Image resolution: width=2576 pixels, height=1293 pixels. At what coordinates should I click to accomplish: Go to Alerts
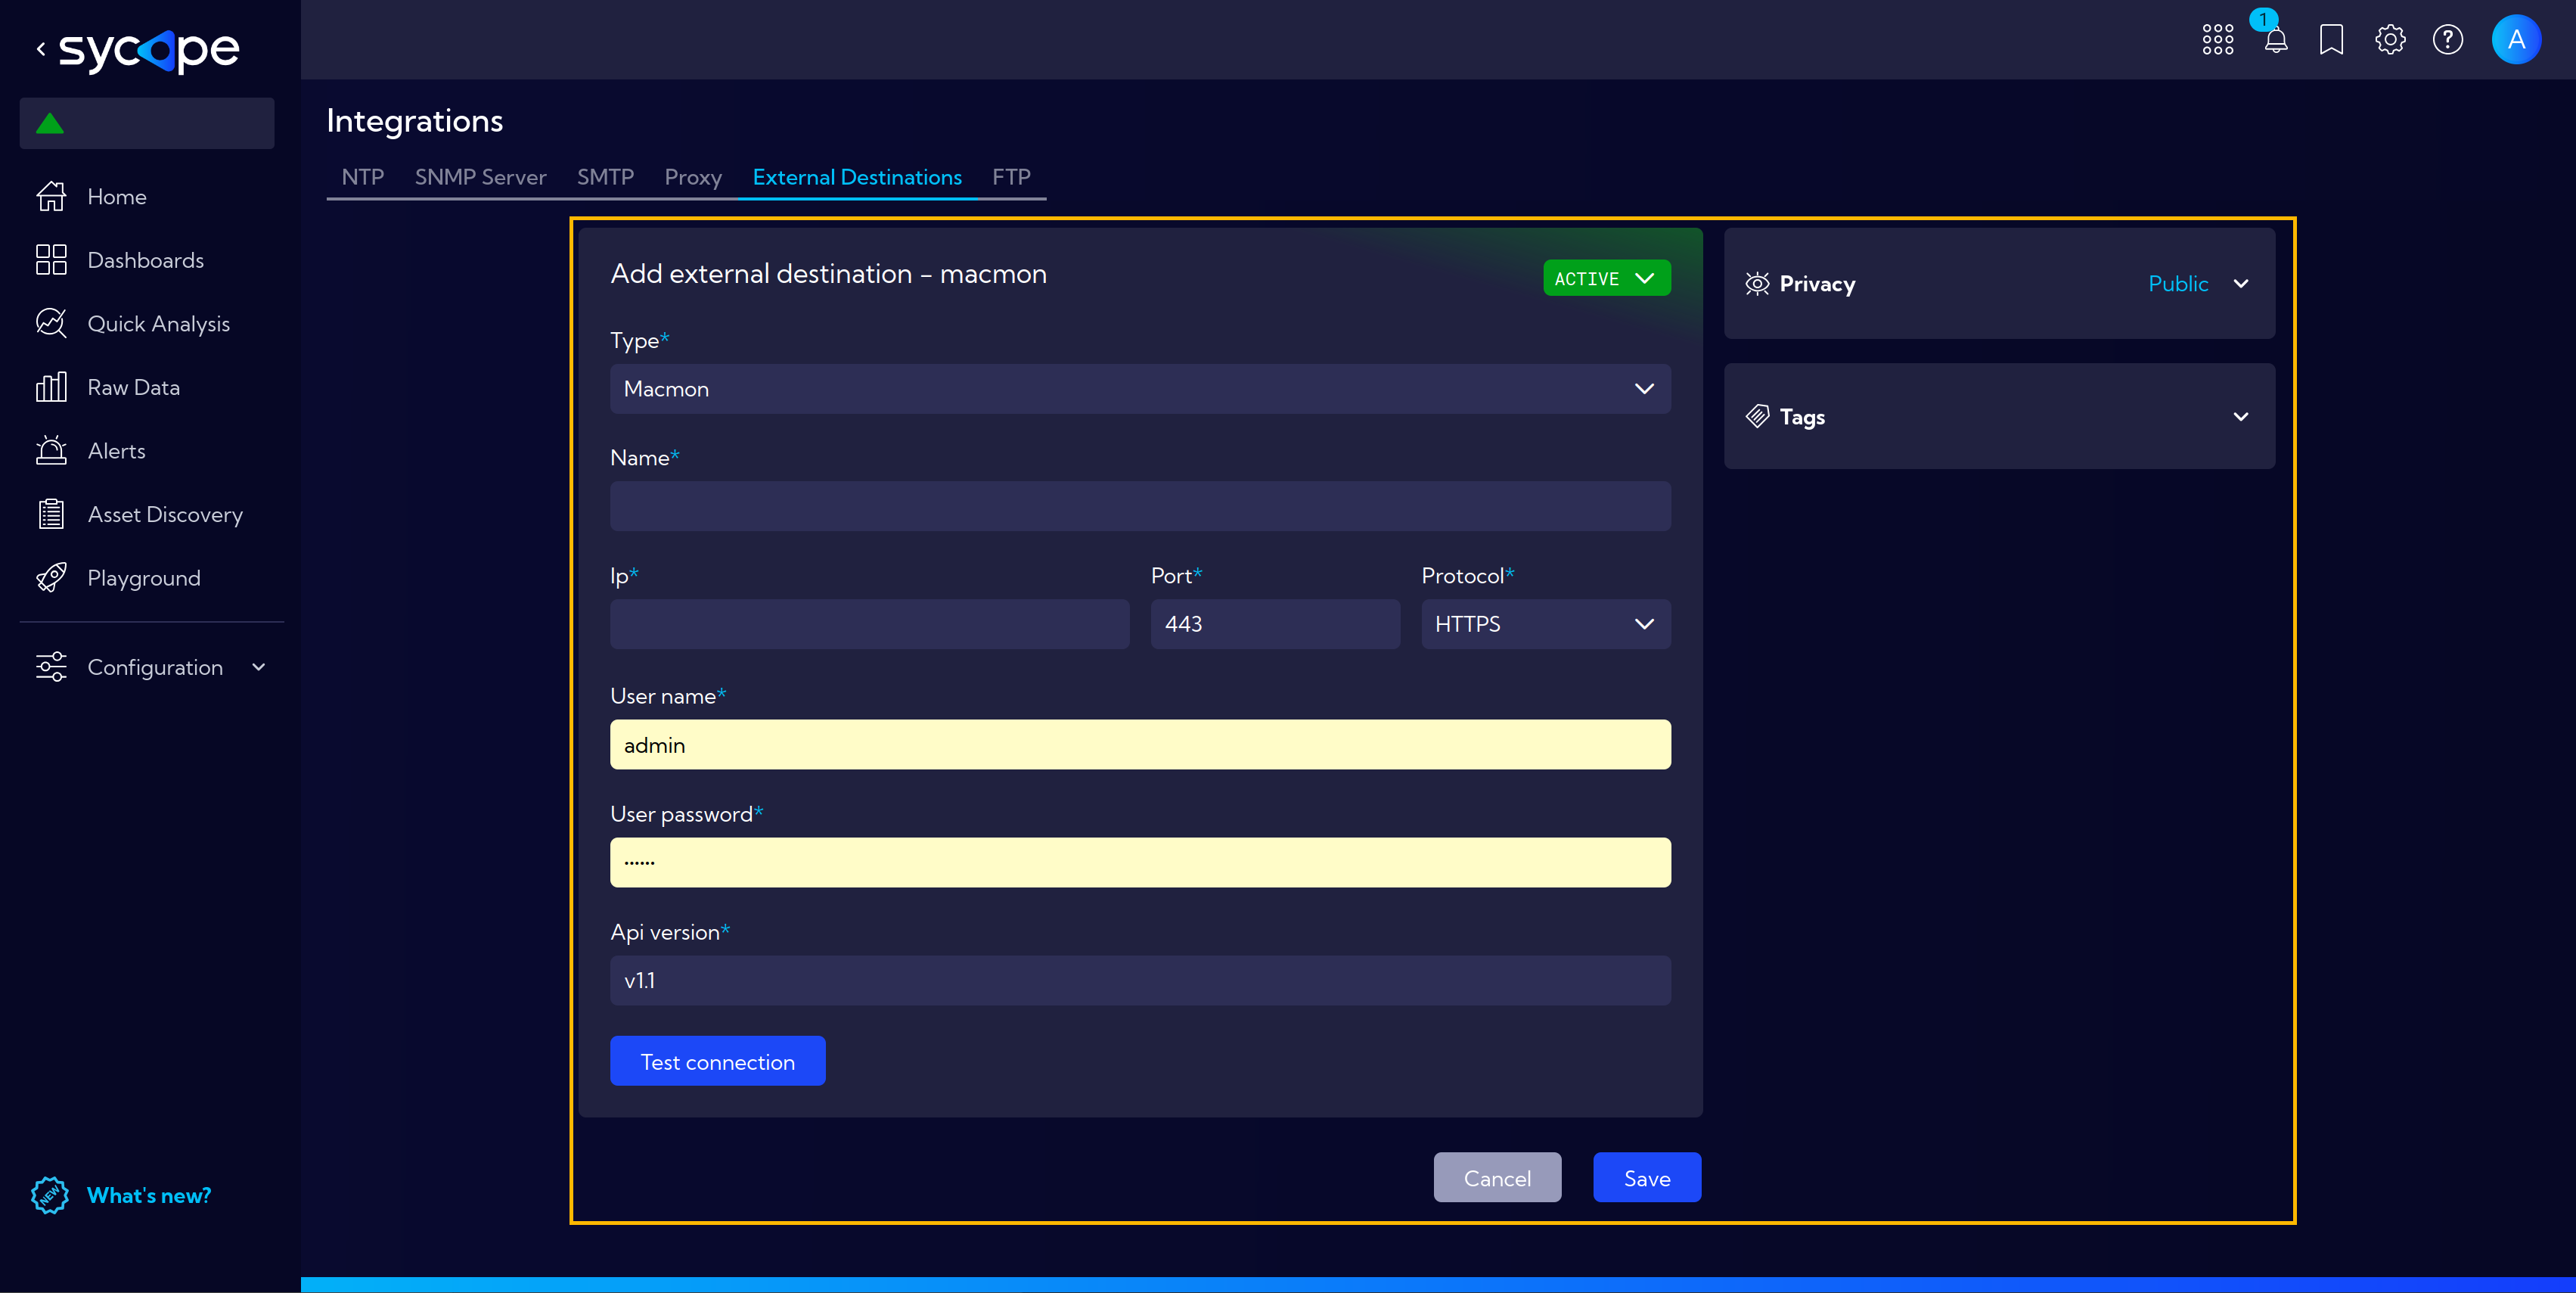pyautogui.click(x=117, y=451)
